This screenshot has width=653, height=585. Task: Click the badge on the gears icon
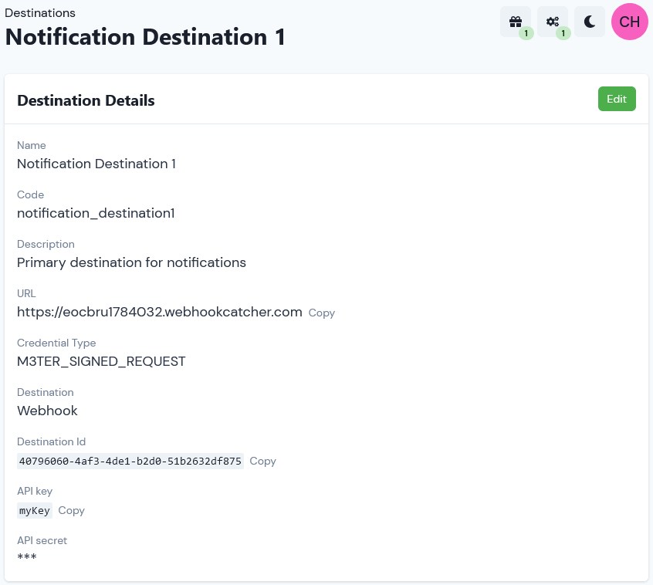(x=563, y=33)
